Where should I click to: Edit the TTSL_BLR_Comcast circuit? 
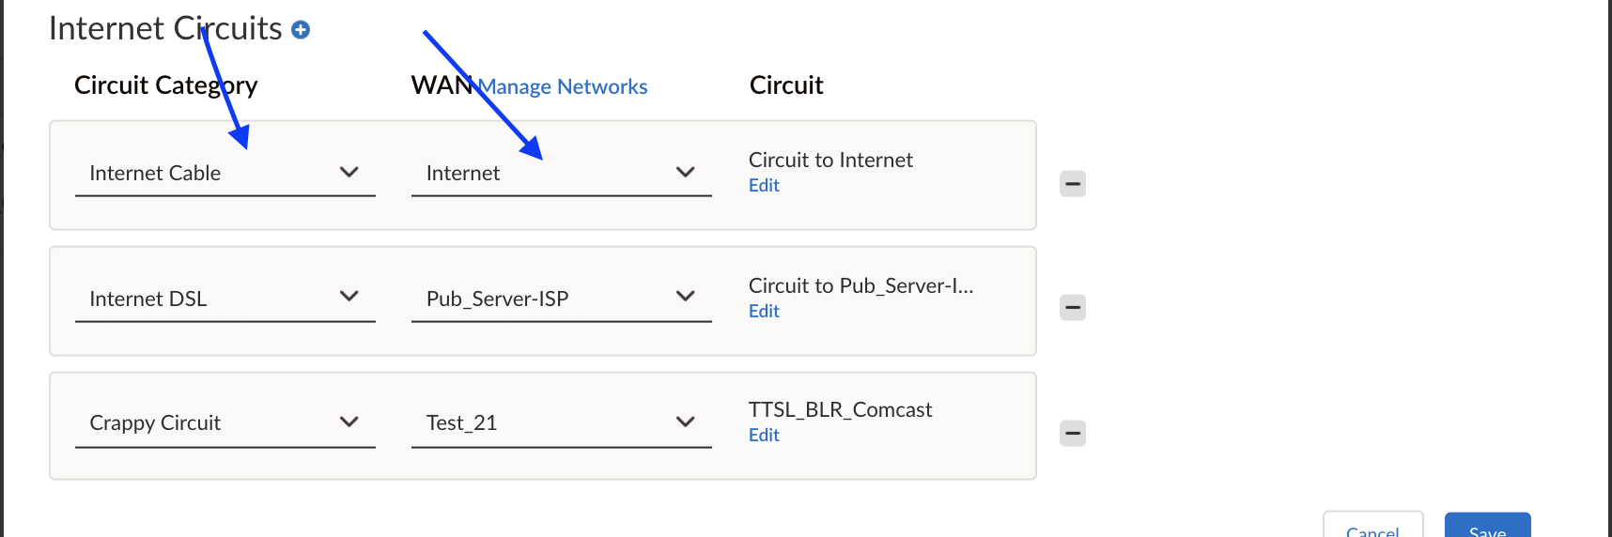(x=764, y=435)
